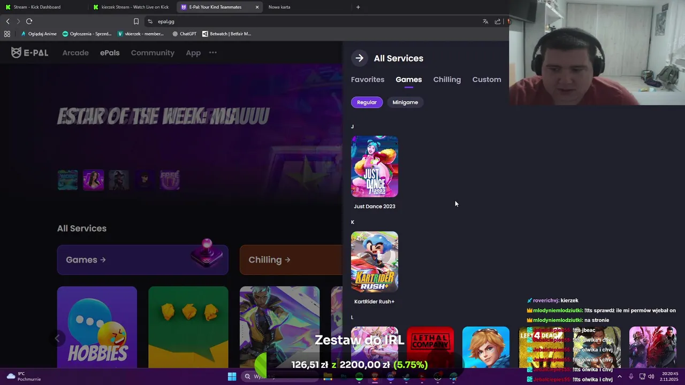
Task: Open the site information icon beside the URL
Action: pyautogui.click(x=150, y=21)
